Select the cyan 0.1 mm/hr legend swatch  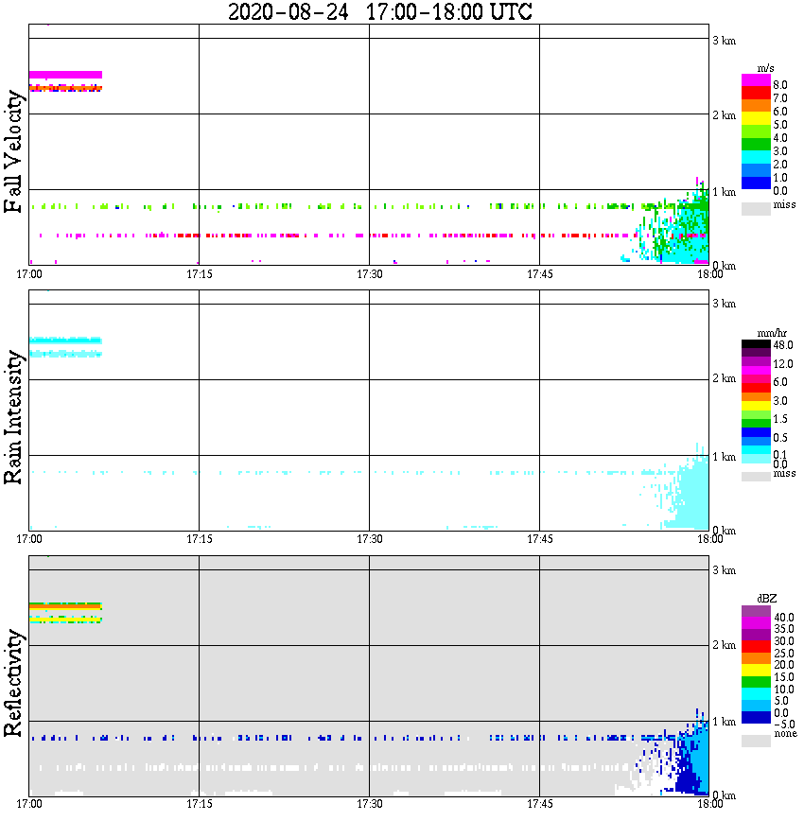pos(756,450)
